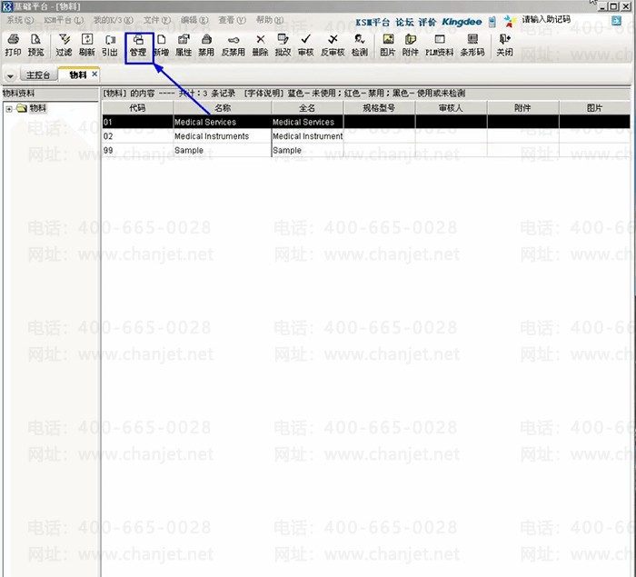Add a new material with 新增 icon
636x577 pixels.
[x=161, y=45]
